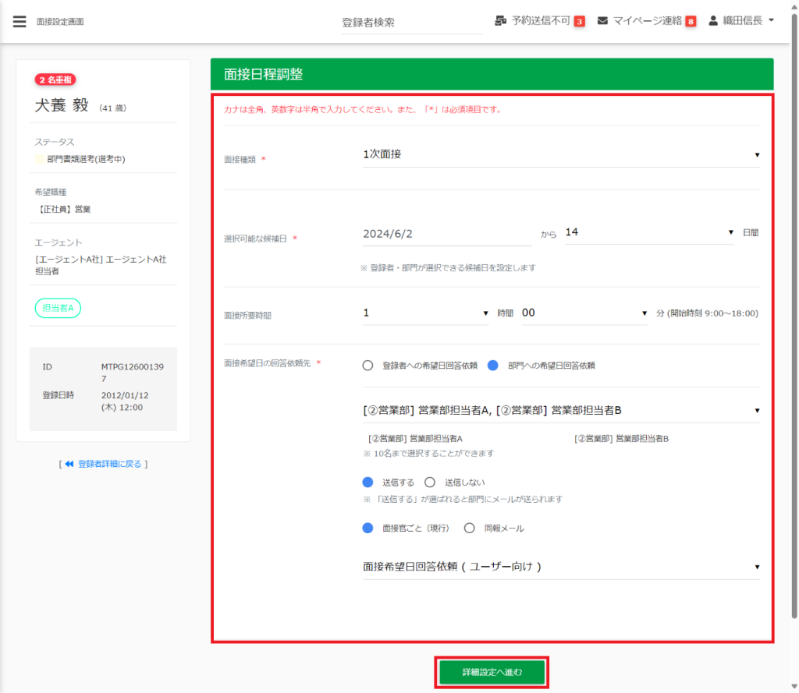Click the rewind icon beside 登録者詳細に戻る
799x693 pixels.
coord(69,464)
